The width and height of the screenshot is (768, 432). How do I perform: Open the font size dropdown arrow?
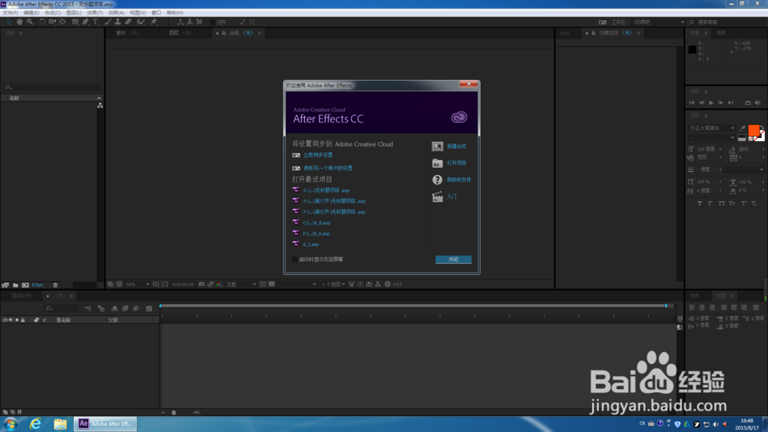point(720,149)
